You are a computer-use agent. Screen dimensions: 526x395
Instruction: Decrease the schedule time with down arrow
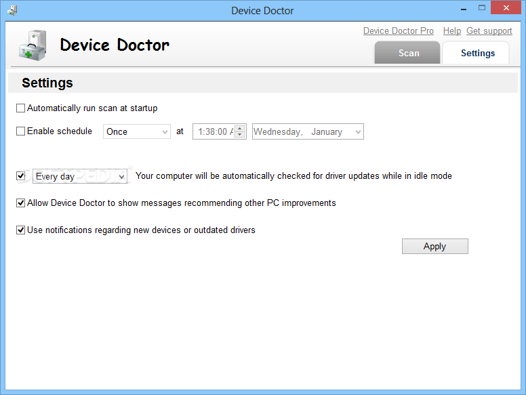coord(239,134)
